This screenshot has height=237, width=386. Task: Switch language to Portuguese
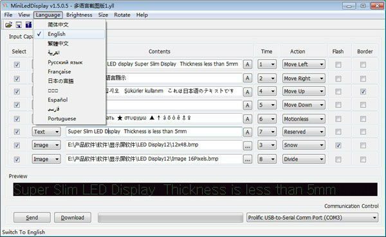70,119
